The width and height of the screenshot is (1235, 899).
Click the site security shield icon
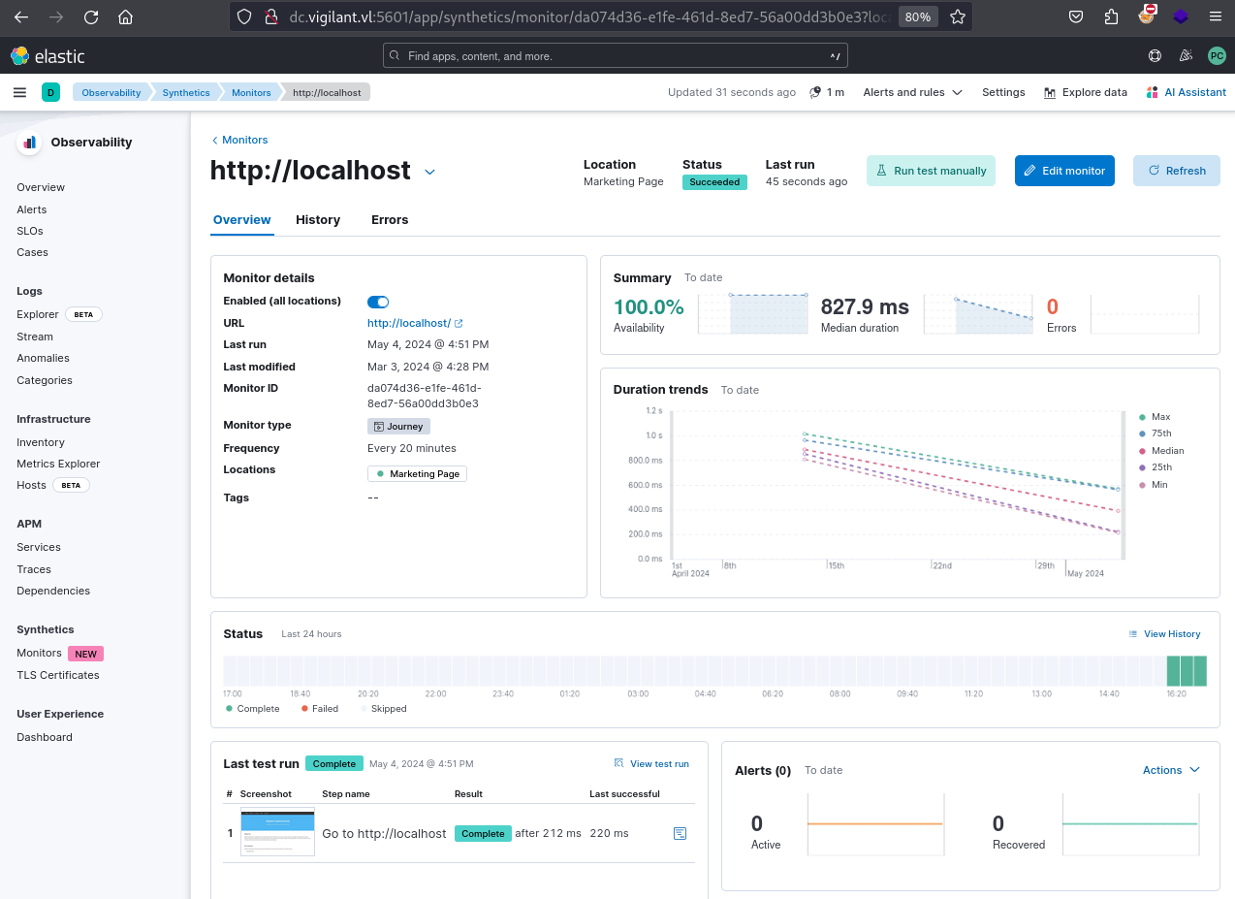click(x=244, y=16)
